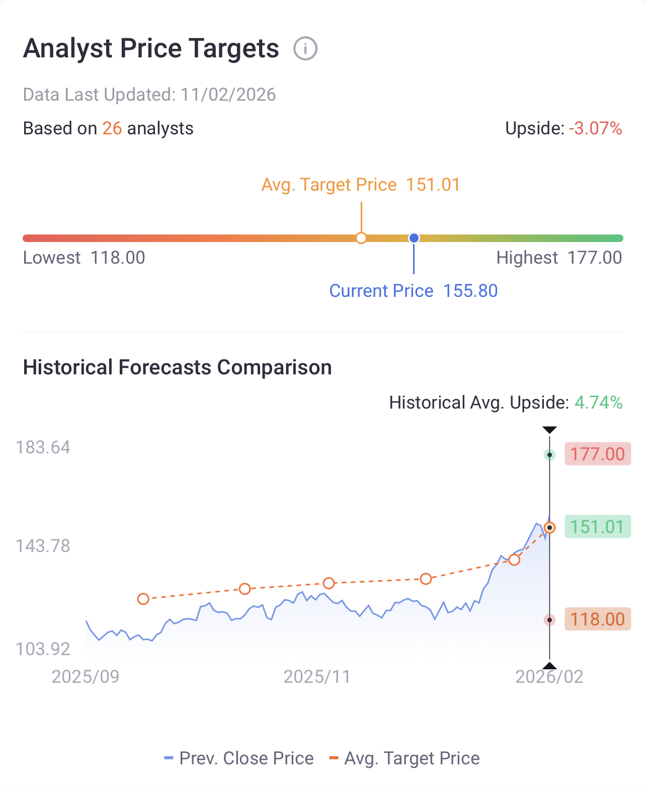Click the blue Current Price dot on bar
The width and height of the screenshot is (646, 790).
point(414,238)
